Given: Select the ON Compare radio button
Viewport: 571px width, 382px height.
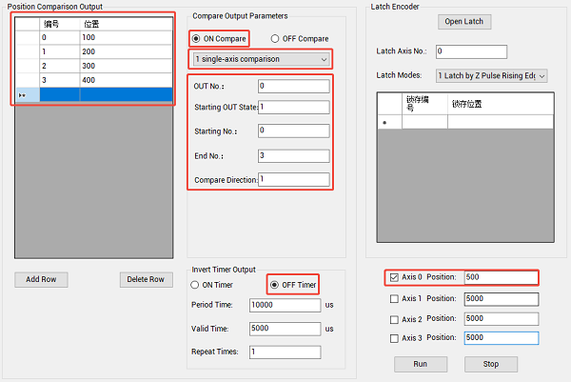Looking at the screenshot, I should [x=198, y=39].
